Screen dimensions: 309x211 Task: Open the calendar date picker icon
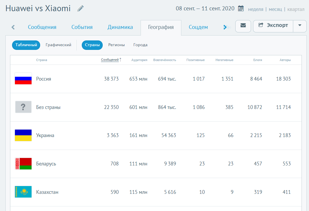[x=241, y=9]
